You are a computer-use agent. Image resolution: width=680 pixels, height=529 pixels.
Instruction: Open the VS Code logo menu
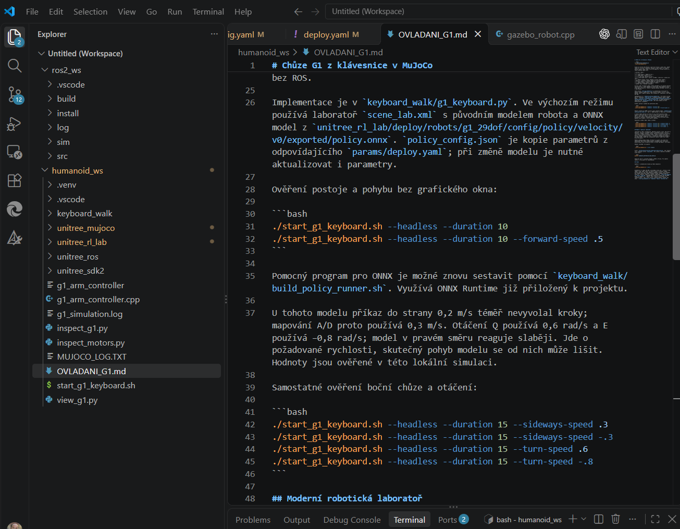(9, 11)
